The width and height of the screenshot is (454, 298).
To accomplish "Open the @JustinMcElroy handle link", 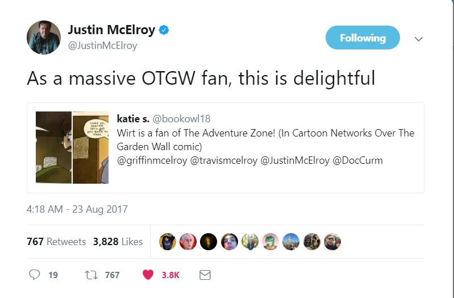I will [x=102, y=45].
